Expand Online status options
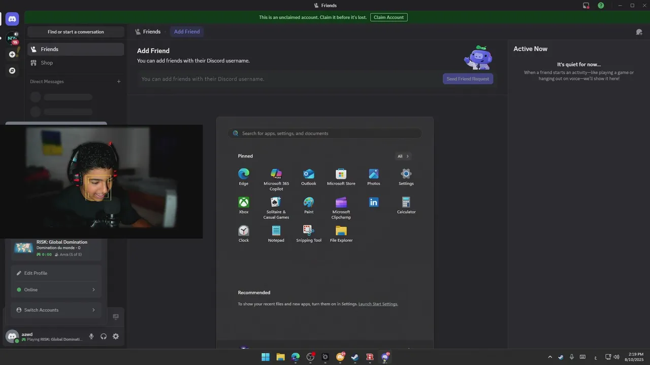The image size is (650, 365). [56, 290]
